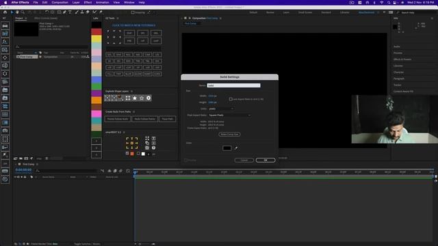Click the center anchor icon in the anchor grid

point(132,143)
